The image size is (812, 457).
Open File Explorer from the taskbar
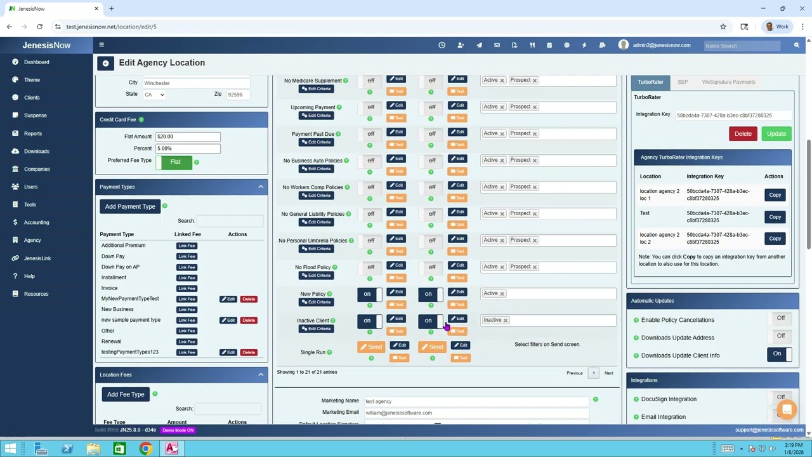click(x=93, y=449)
